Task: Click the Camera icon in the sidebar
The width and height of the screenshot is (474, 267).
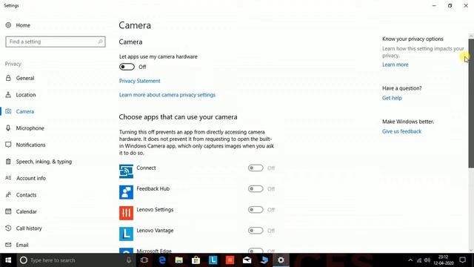Action: coord(8,111)
